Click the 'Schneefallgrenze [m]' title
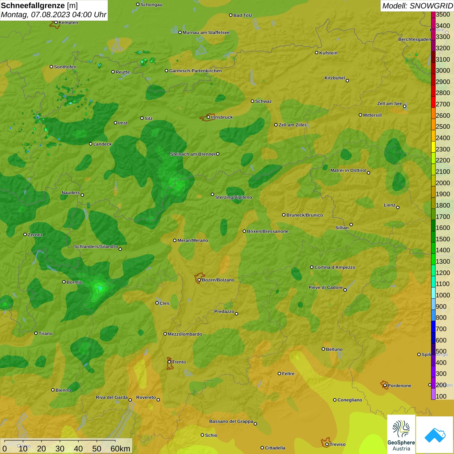Image resolution: width=454 pixels, height=454 pixels. pos(39,6)
